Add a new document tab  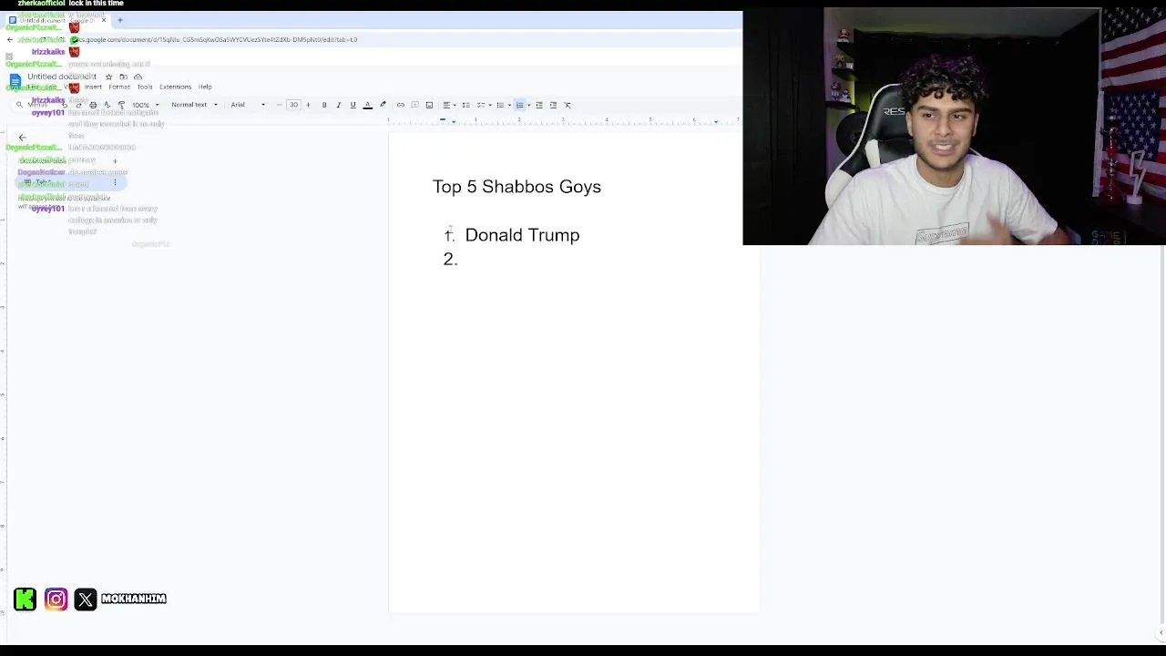(x=115, y=161)
